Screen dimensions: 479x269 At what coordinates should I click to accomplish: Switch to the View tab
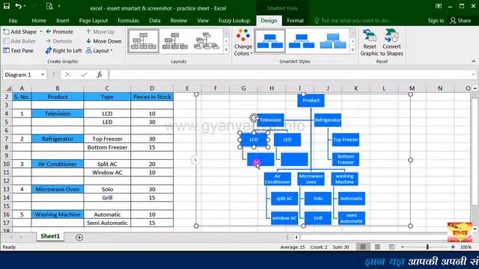coord(203,21)
